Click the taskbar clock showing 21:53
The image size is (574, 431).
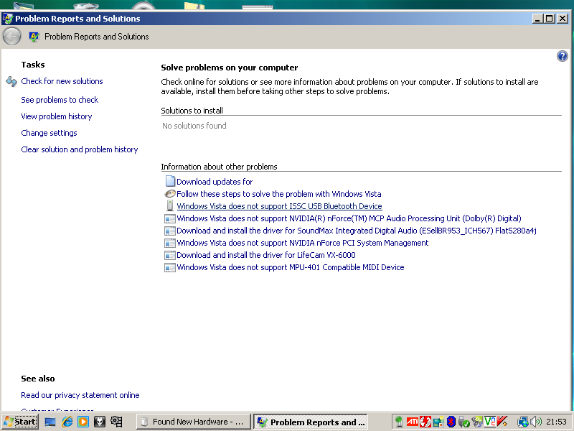[557, 422]
